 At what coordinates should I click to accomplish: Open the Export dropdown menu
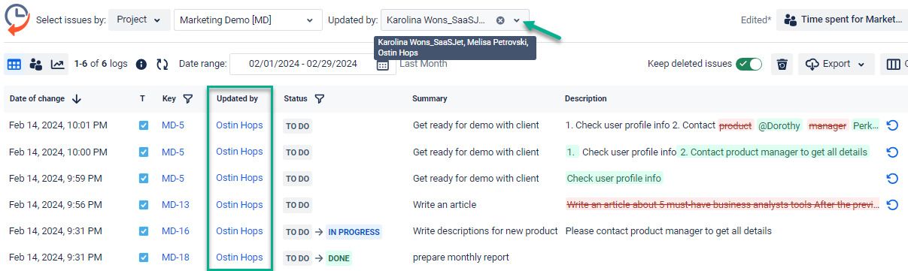836,65
